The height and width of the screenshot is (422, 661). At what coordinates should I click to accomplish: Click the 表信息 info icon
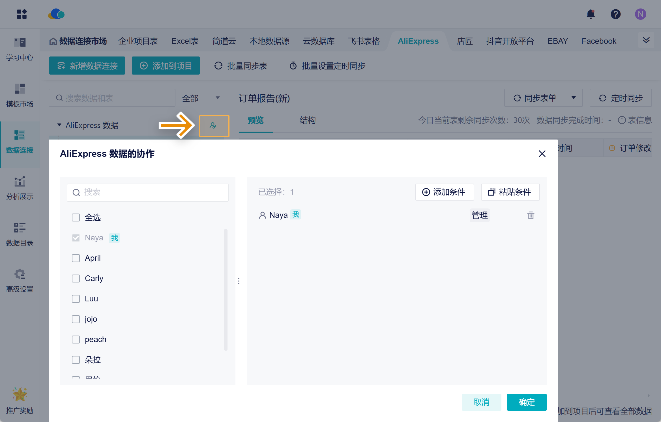[622, 120]
